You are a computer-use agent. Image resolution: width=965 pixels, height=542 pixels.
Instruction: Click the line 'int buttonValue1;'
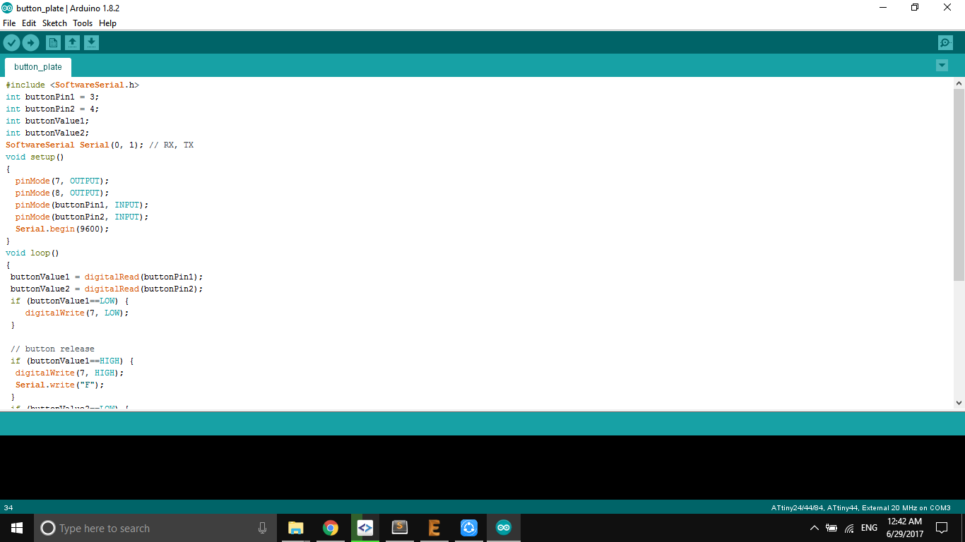point(47,121)
